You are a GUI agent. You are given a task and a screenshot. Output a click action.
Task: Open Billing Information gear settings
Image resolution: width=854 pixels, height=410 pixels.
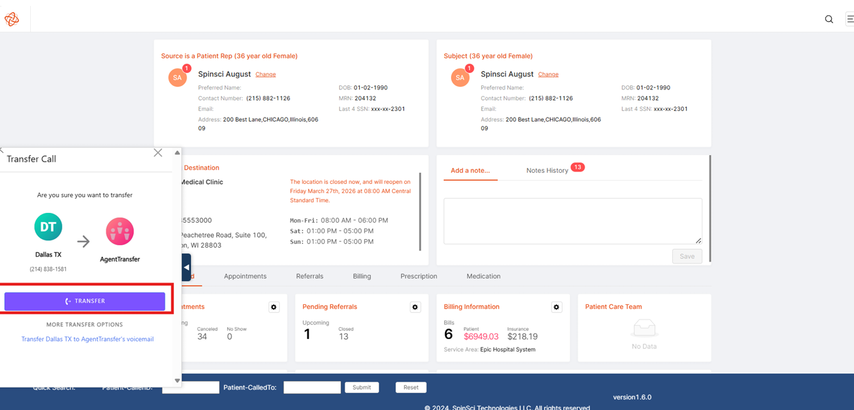(x=557, y=307)
